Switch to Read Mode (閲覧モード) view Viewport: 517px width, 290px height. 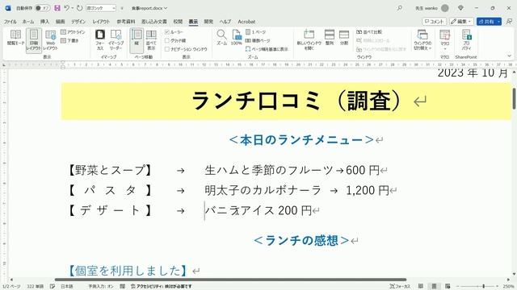coord(15,38)
